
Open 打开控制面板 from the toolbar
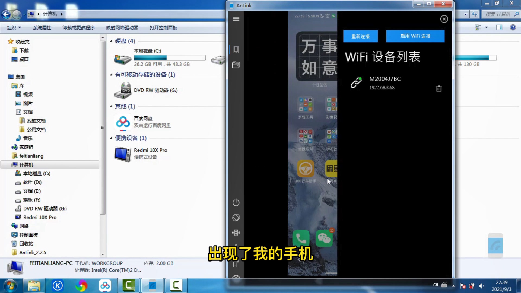163,27
